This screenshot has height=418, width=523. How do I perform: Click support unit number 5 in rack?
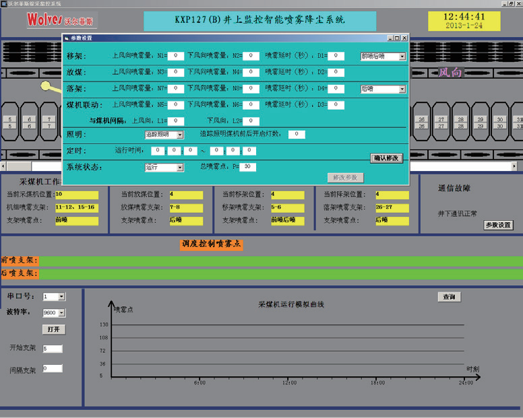tap(10, 122)
